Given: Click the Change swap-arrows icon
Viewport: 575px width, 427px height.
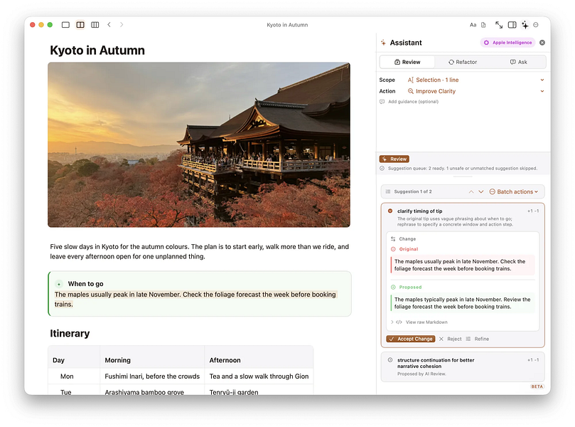Looking at the screenshot, I should tap(393, 238).
